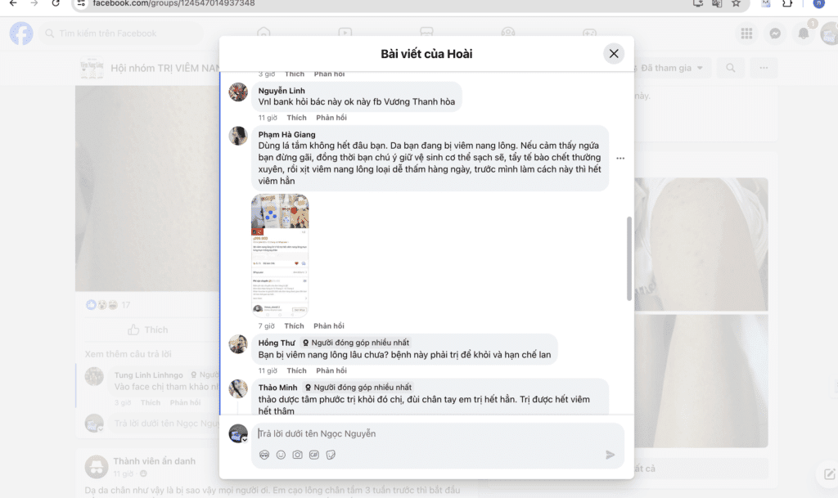838x498 pixels.
Task: Open Đã tham gia dropdown
Action: click(671, 68)
